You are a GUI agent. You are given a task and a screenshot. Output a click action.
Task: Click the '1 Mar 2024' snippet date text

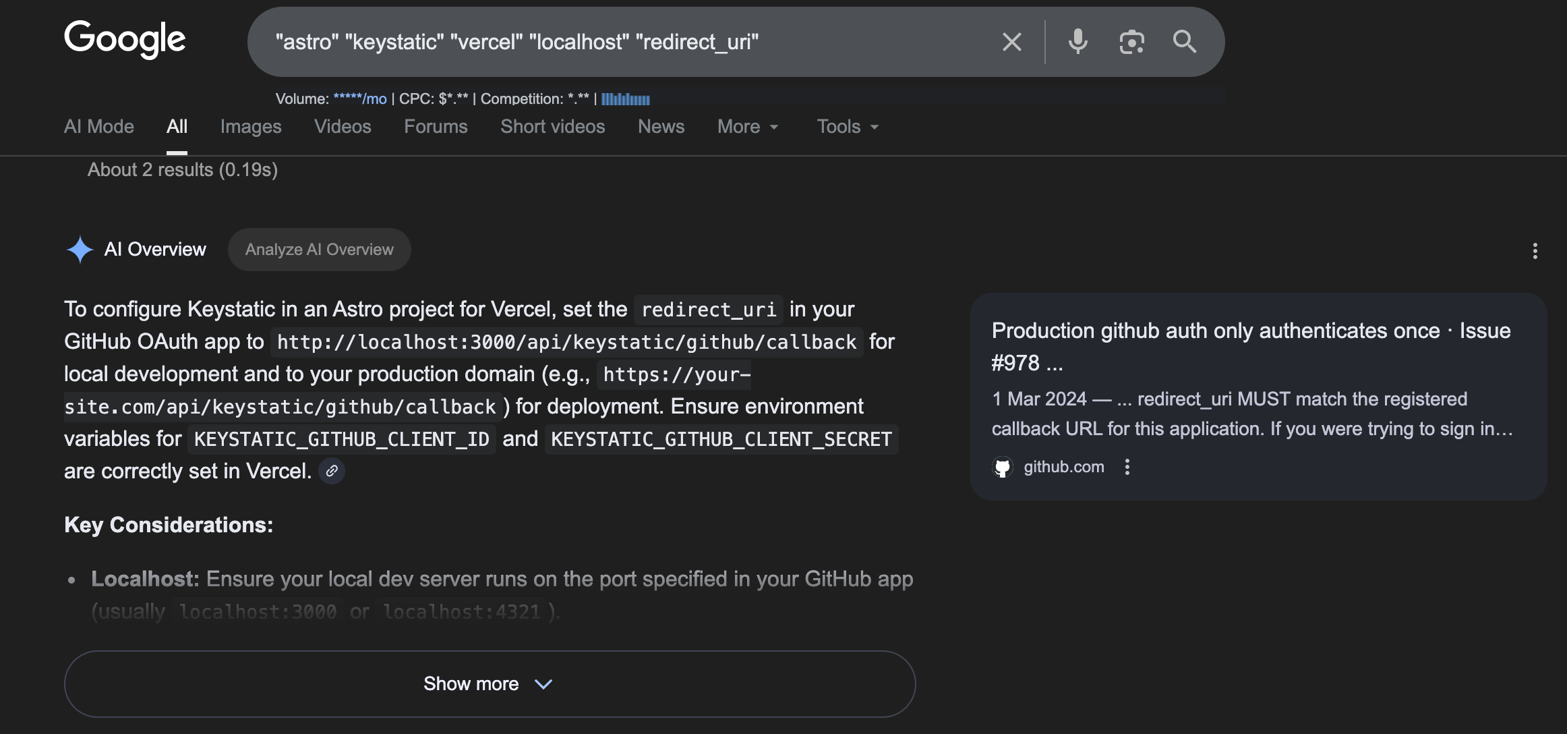point(1039,399)
